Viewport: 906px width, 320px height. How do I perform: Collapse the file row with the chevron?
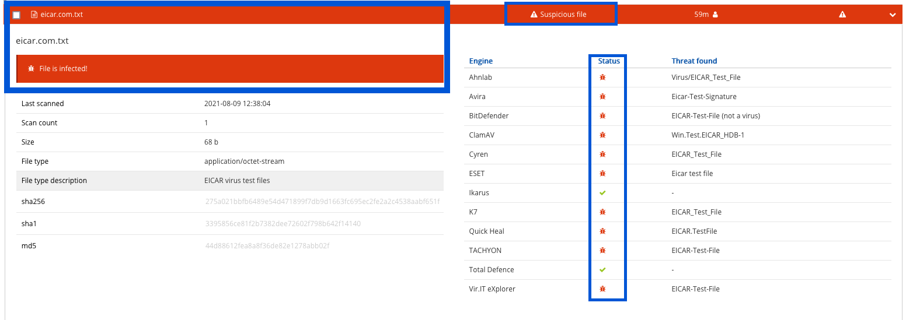pyautogui.click(x=892, y=15)
